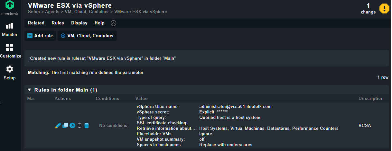
Task: Edit the VCSA rule with pencil icon
Action: pos(58,125)
